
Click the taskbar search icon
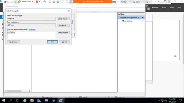[x=10, y=100]
